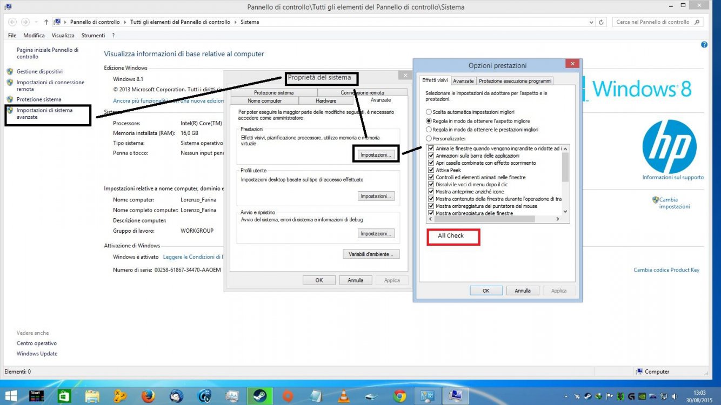Click scroll down arrow in effects list
The height and width of the screenshot is (405, 721).
[565, 212]
